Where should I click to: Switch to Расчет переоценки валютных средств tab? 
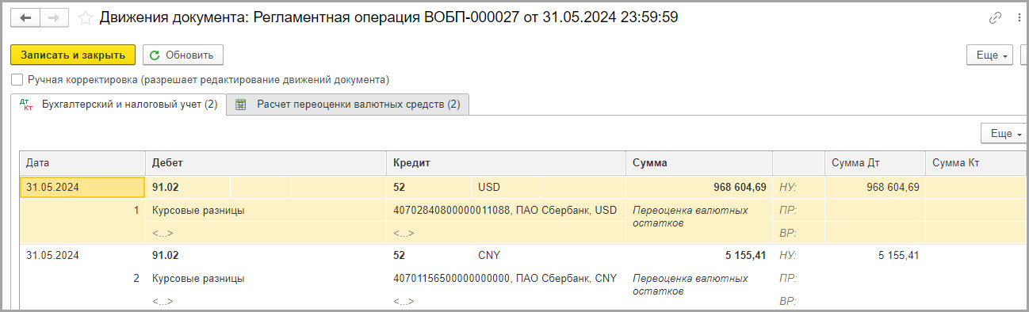(x=348, y=105)
